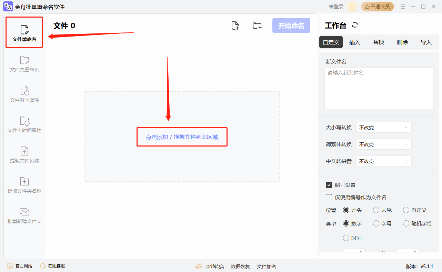Select the 随机字符 type radio button
The width and height of the screenshot is (442, 272).
click(x=406, y=223)
